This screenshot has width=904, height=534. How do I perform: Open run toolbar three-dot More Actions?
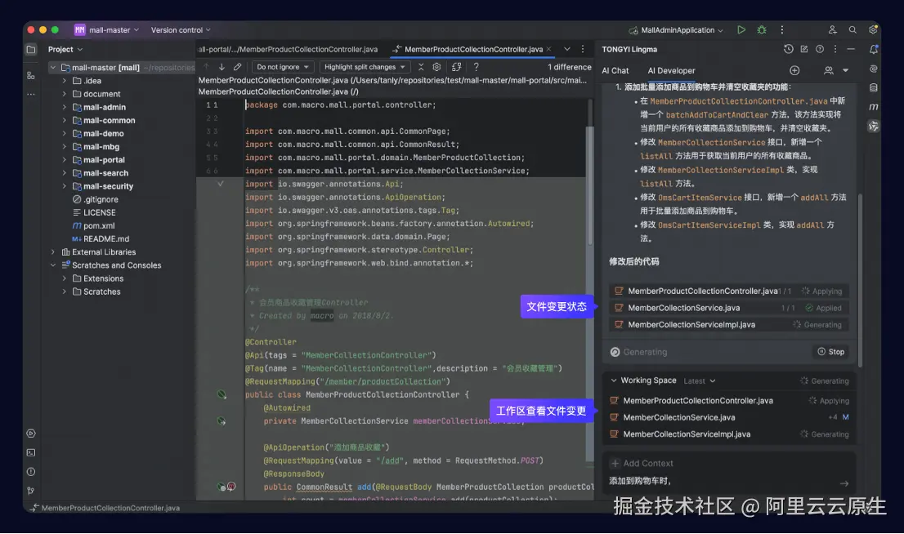tap(781, 30)
